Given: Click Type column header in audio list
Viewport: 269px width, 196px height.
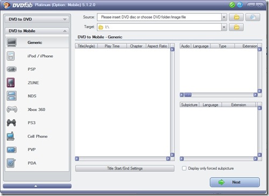Looking at the screenshot, I should [222, 46].
